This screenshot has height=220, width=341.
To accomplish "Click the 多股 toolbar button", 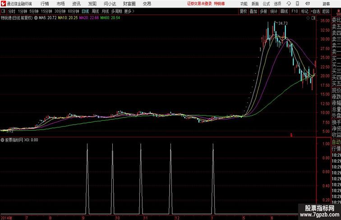I will pos(263,11).
